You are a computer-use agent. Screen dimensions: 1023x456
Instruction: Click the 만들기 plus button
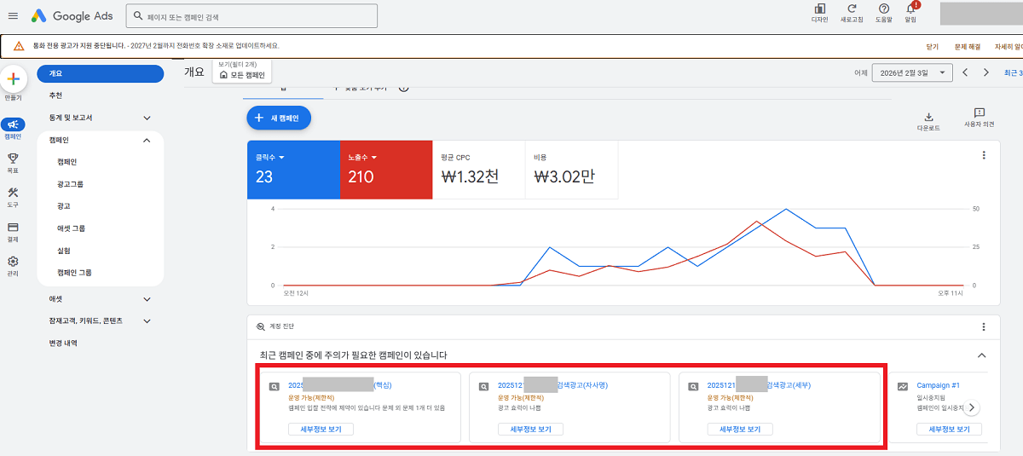pos(13,79)
